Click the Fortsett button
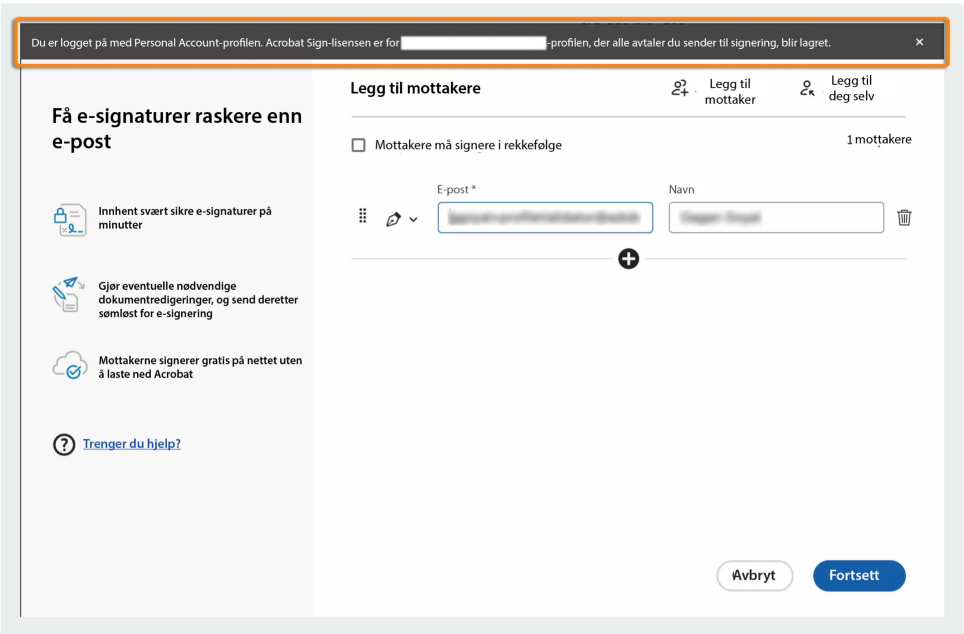The width and height of the screenshot is (964, 634). pos(859,575)
